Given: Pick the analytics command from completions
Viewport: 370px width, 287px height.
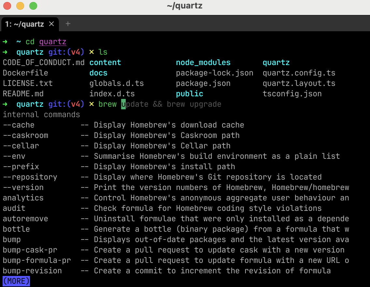Looking at the screenshot, I should click(x=23, y=198).
